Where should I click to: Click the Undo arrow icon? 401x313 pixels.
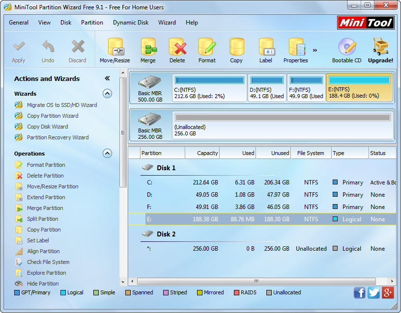coord(48,47)
